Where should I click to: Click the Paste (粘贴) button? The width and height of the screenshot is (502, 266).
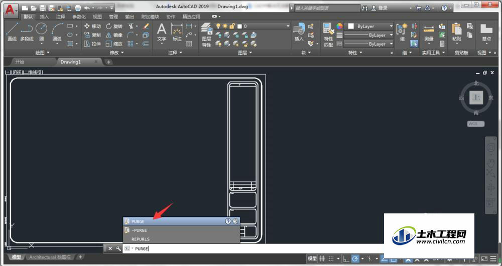[x=456, y=32]
